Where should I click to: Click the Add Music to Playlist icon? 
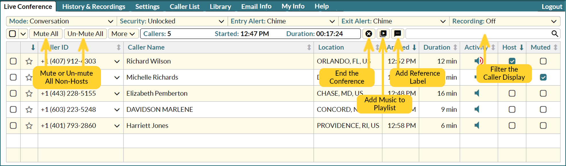[383, 34]
